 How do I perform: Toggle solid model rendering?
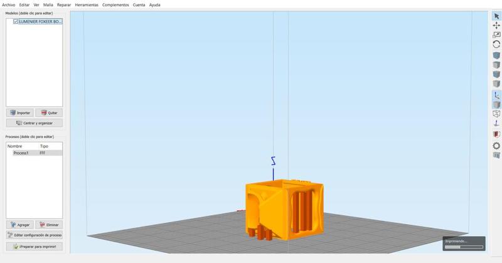coord(496,104)
